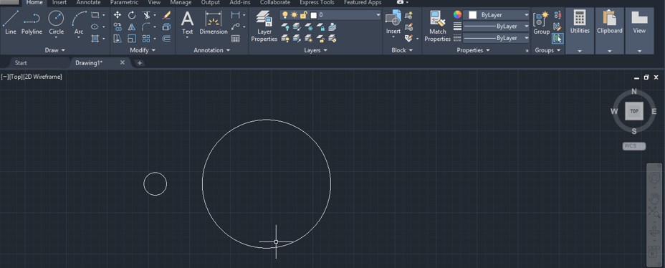Close the Drawing1 file tab

(123, 62)
